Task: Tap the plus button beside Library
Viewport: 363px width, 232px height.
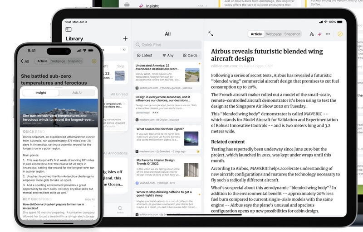Action: [x=125, y=38]
